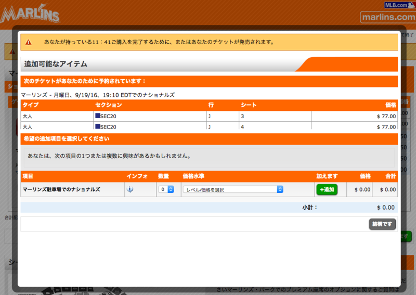Open the MLB.com link icon
The image size is (416, 295).
(400, 5)
